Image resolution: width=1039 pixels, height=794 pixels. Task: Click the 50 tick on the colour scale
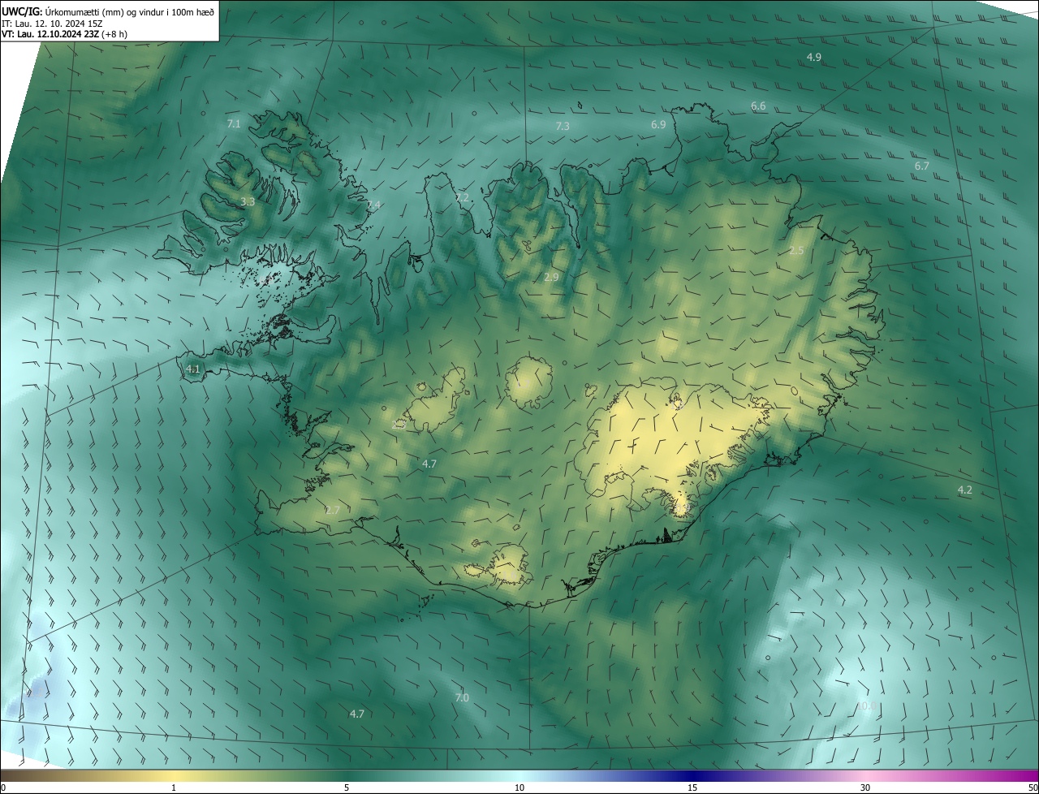(1033, 788)
